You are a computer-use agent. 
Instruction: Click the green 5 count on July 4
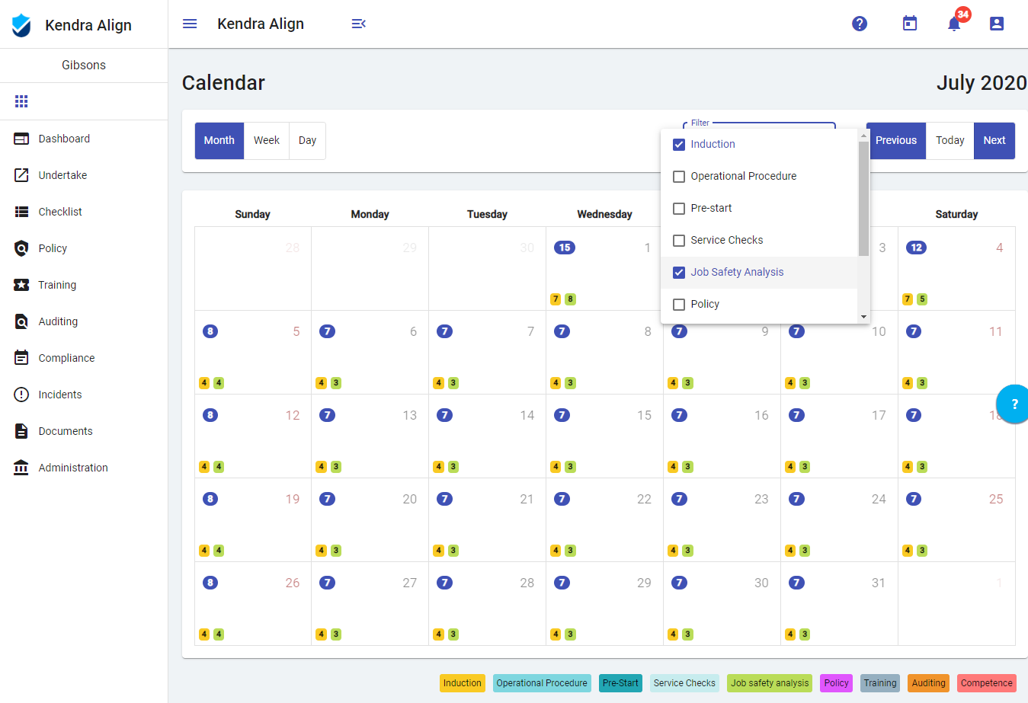click(922, 299)
